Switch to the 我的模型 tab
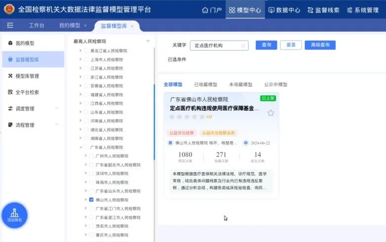This screenshot has height=242, width=386. pyautogui.click(x=70, y=25)
